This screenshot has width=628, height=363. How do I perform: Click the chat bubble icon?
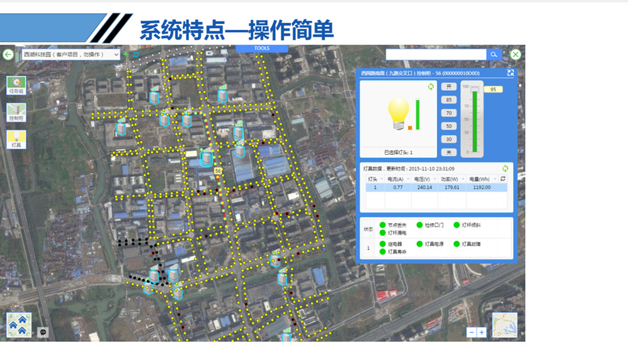(43, 332)
